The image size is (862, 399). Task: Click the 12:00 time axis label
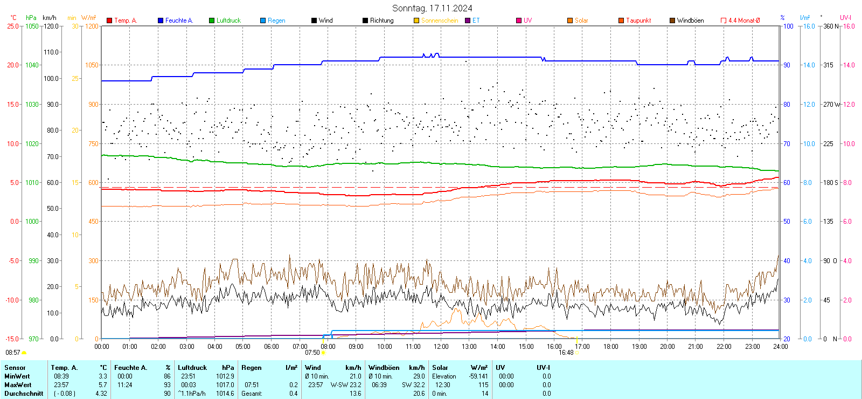point(441,347)
